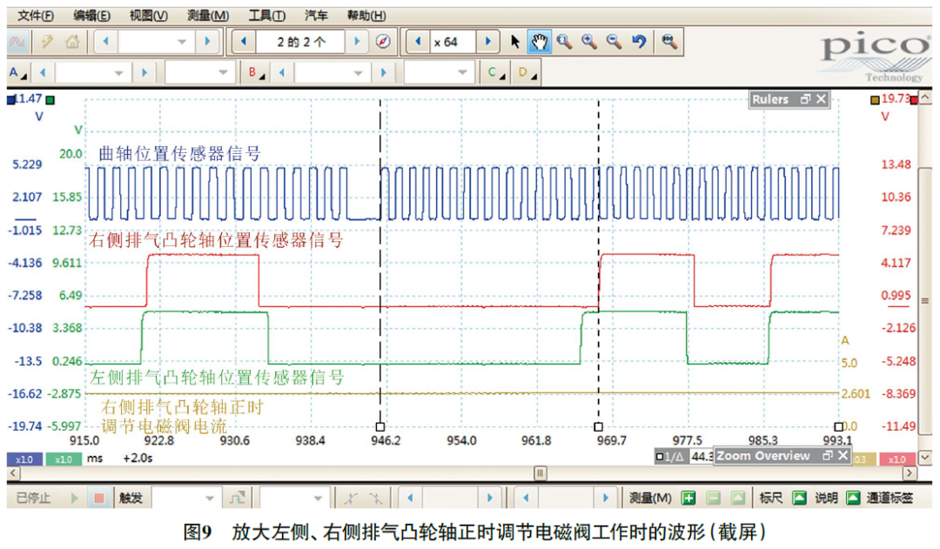Open the 汽车 menu

[316, 16]
